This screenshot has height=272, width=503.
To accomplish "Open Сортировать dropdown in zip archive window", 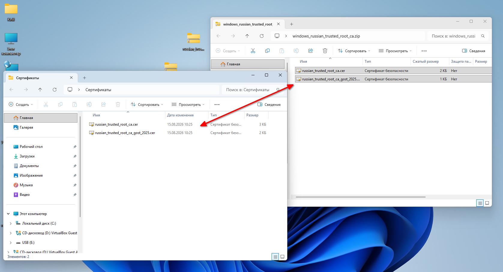I will (354, 51).
